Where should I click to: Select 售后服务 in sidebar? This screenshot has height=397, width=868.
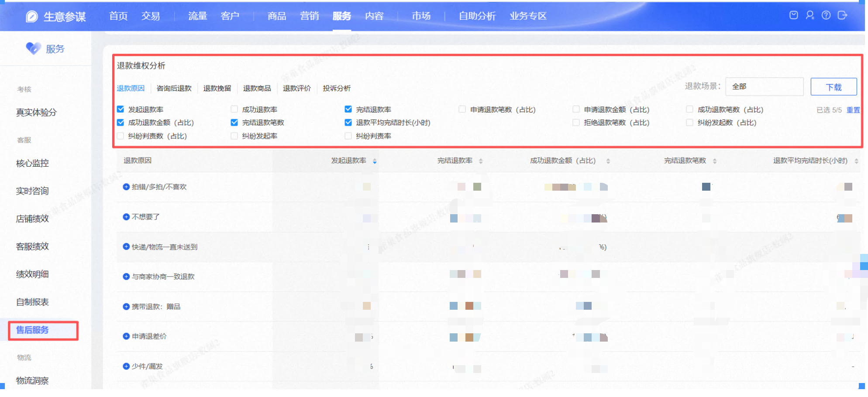(32, 330)
